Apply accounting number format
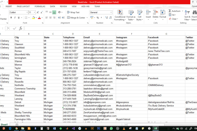This screenshot has height=131, width=197. [x=92, y=18]
